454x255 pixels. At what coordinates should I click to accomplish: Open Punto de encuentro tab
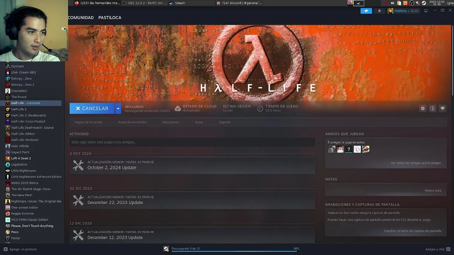tap(132, 122)
